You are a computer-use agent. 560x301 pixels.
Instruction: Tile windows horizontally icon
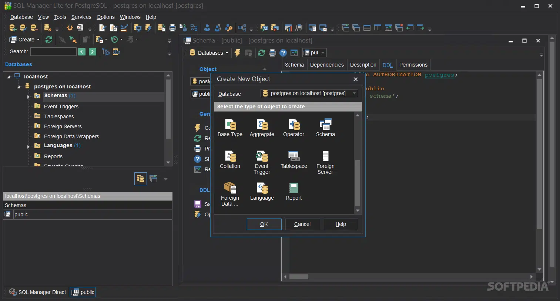(367, 28)
